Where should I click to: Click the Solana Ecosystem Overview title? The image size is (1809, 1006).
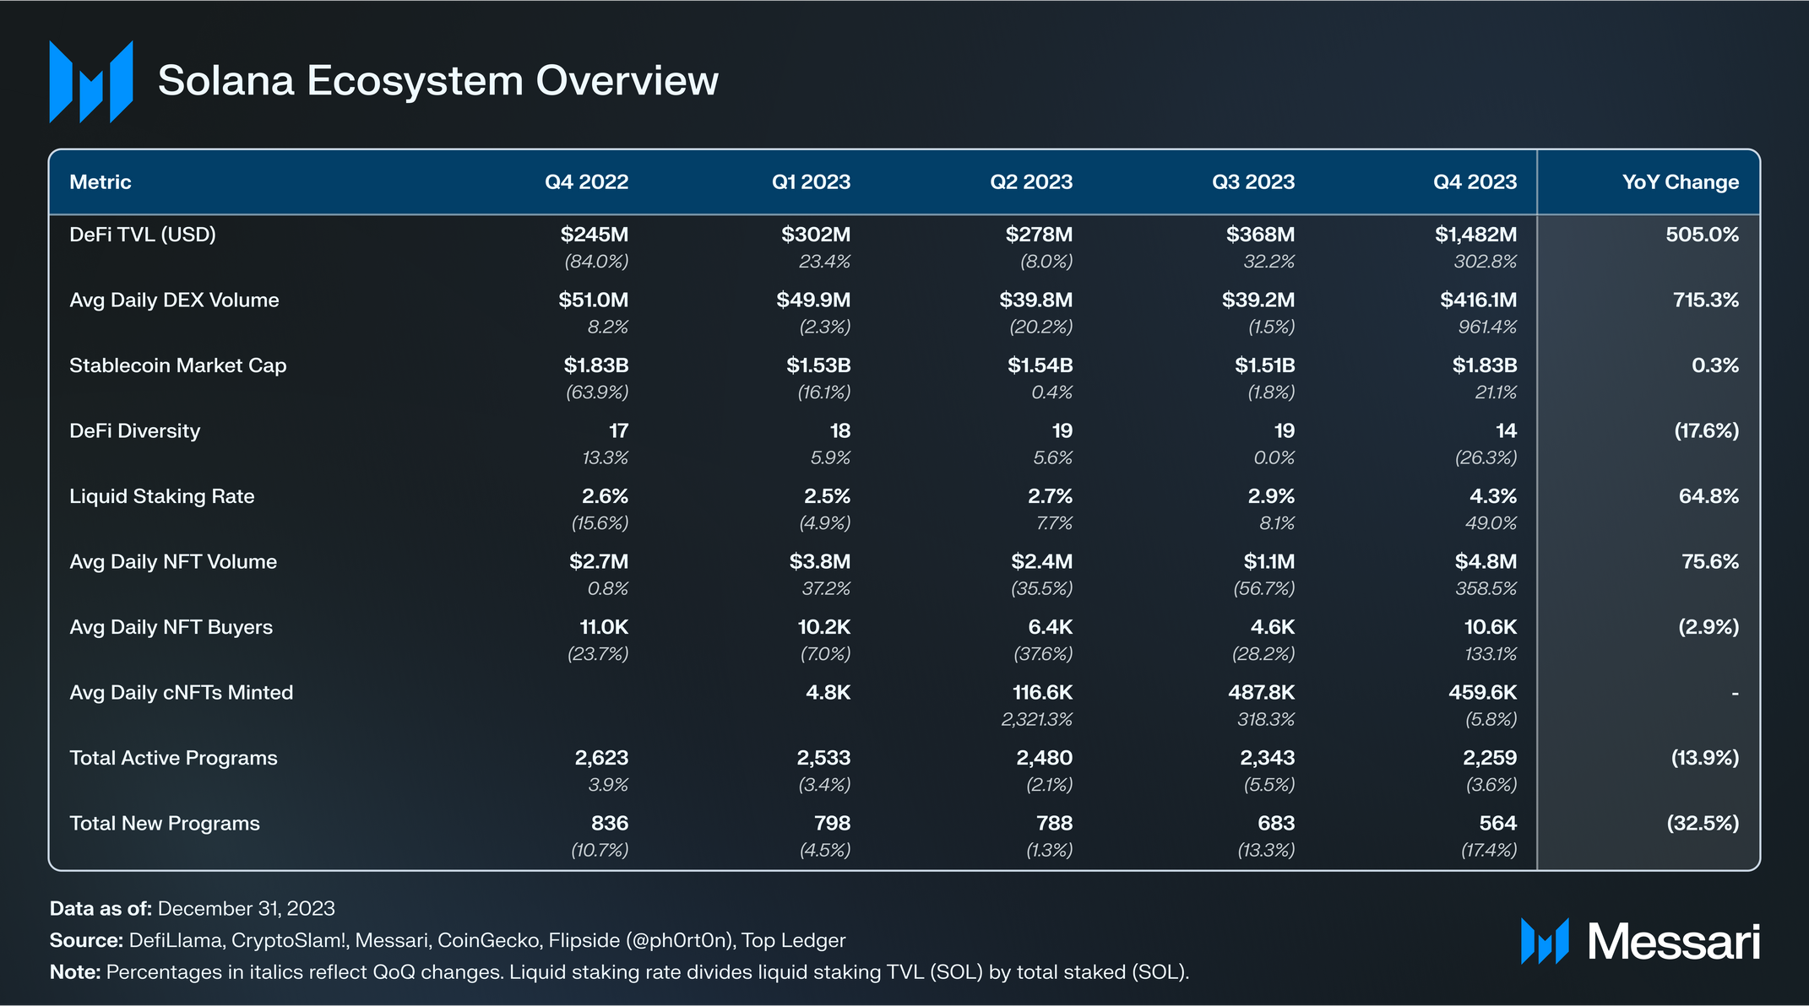437,81
